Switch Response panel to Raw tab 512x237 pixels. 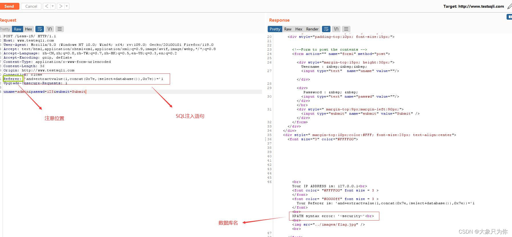pyautogui.click(x=288, y=29)
